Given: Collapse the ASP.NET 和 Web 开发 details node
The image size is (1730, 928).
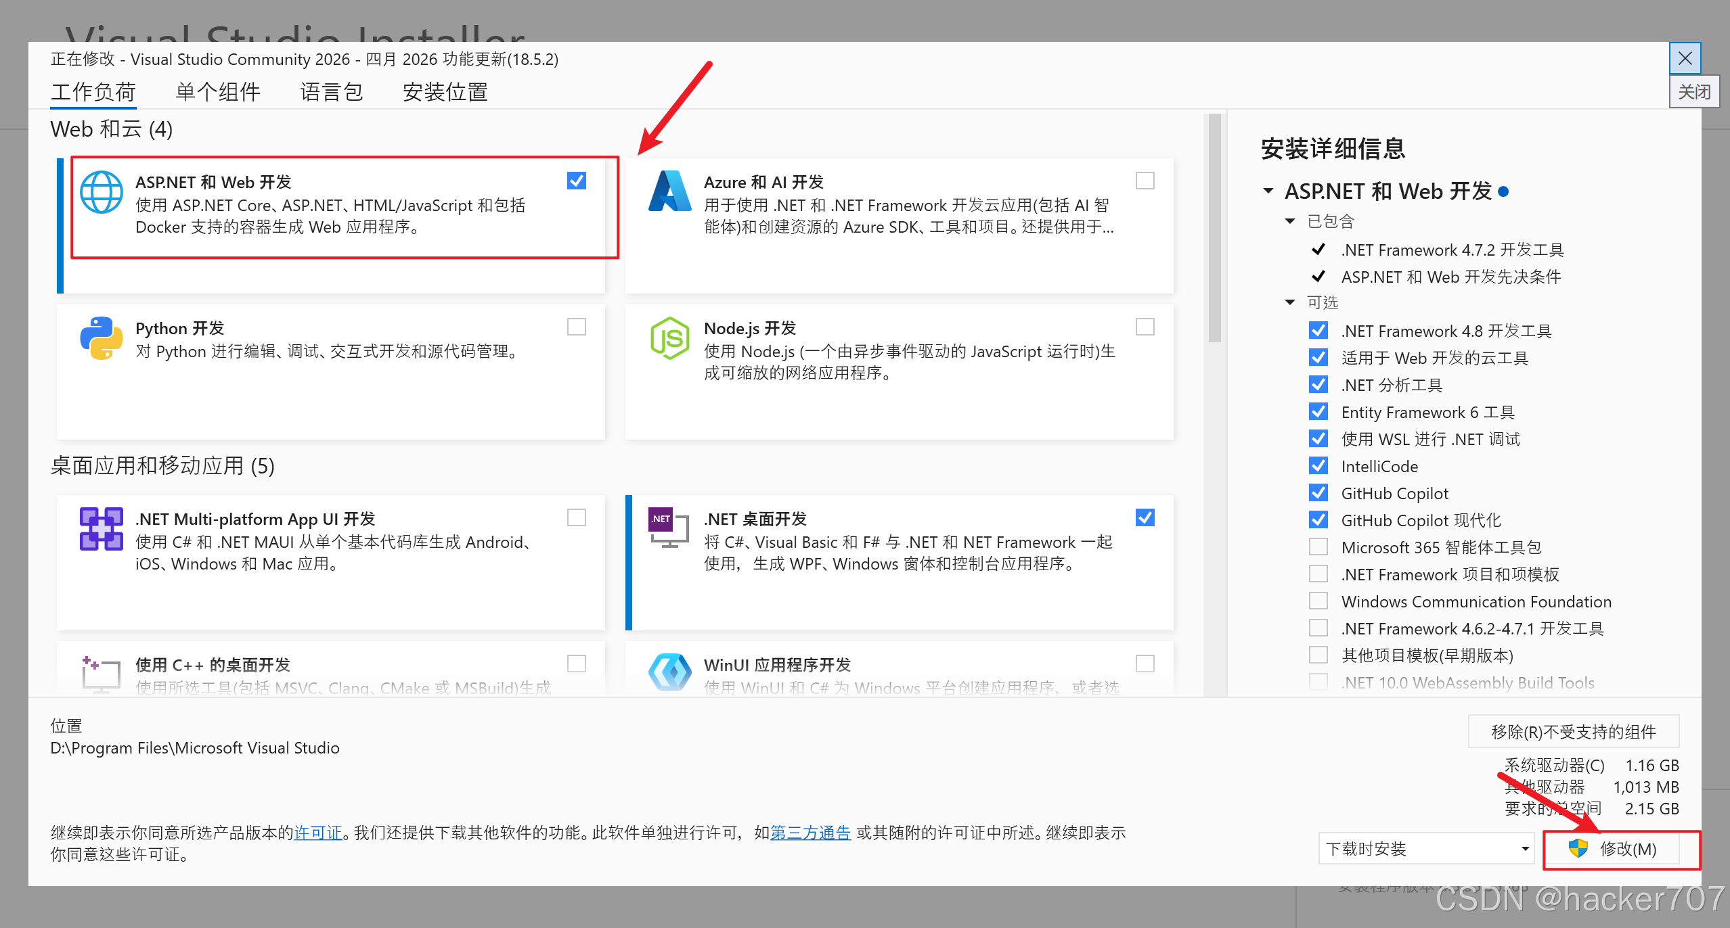Looking at the screenshot, I should [x=1268, y=191].
